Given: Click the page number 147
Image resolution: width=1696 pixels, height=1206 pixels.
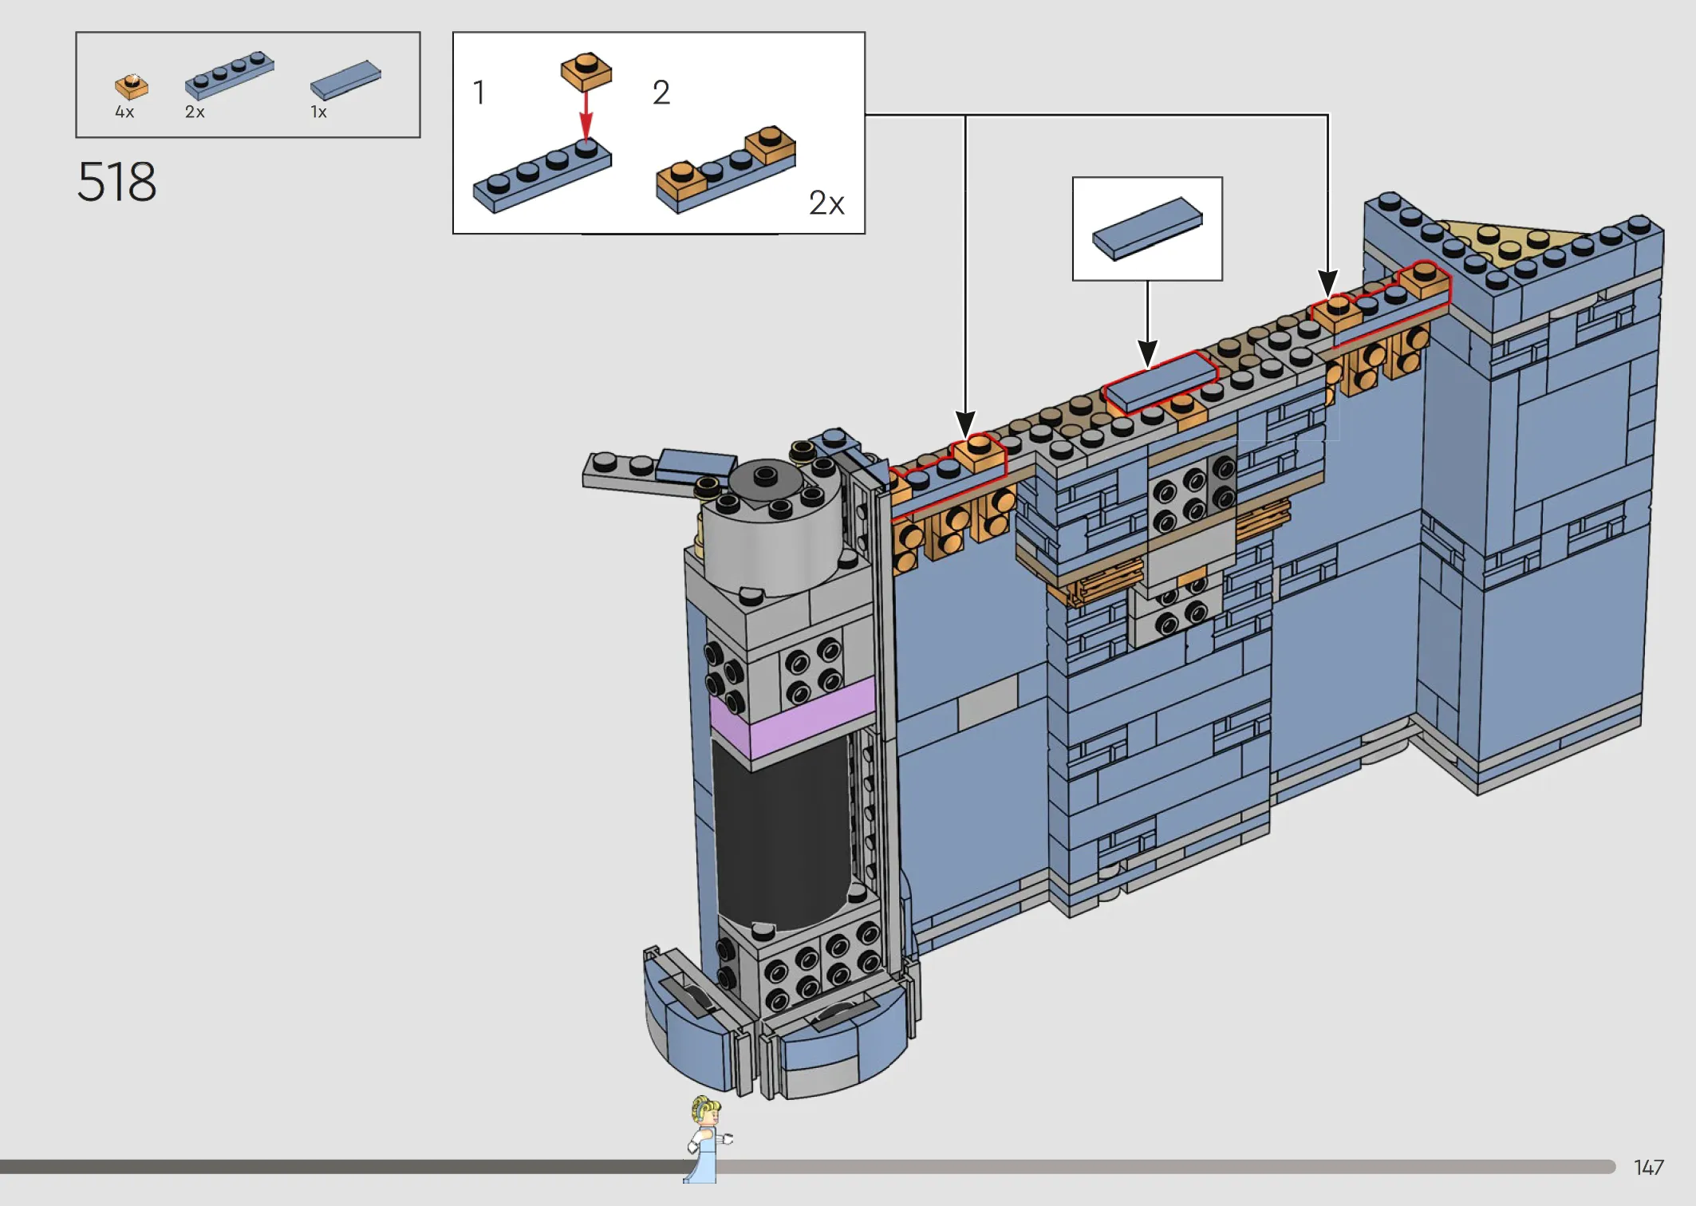Looking at the screenshot, I should pos(1648,1168).
